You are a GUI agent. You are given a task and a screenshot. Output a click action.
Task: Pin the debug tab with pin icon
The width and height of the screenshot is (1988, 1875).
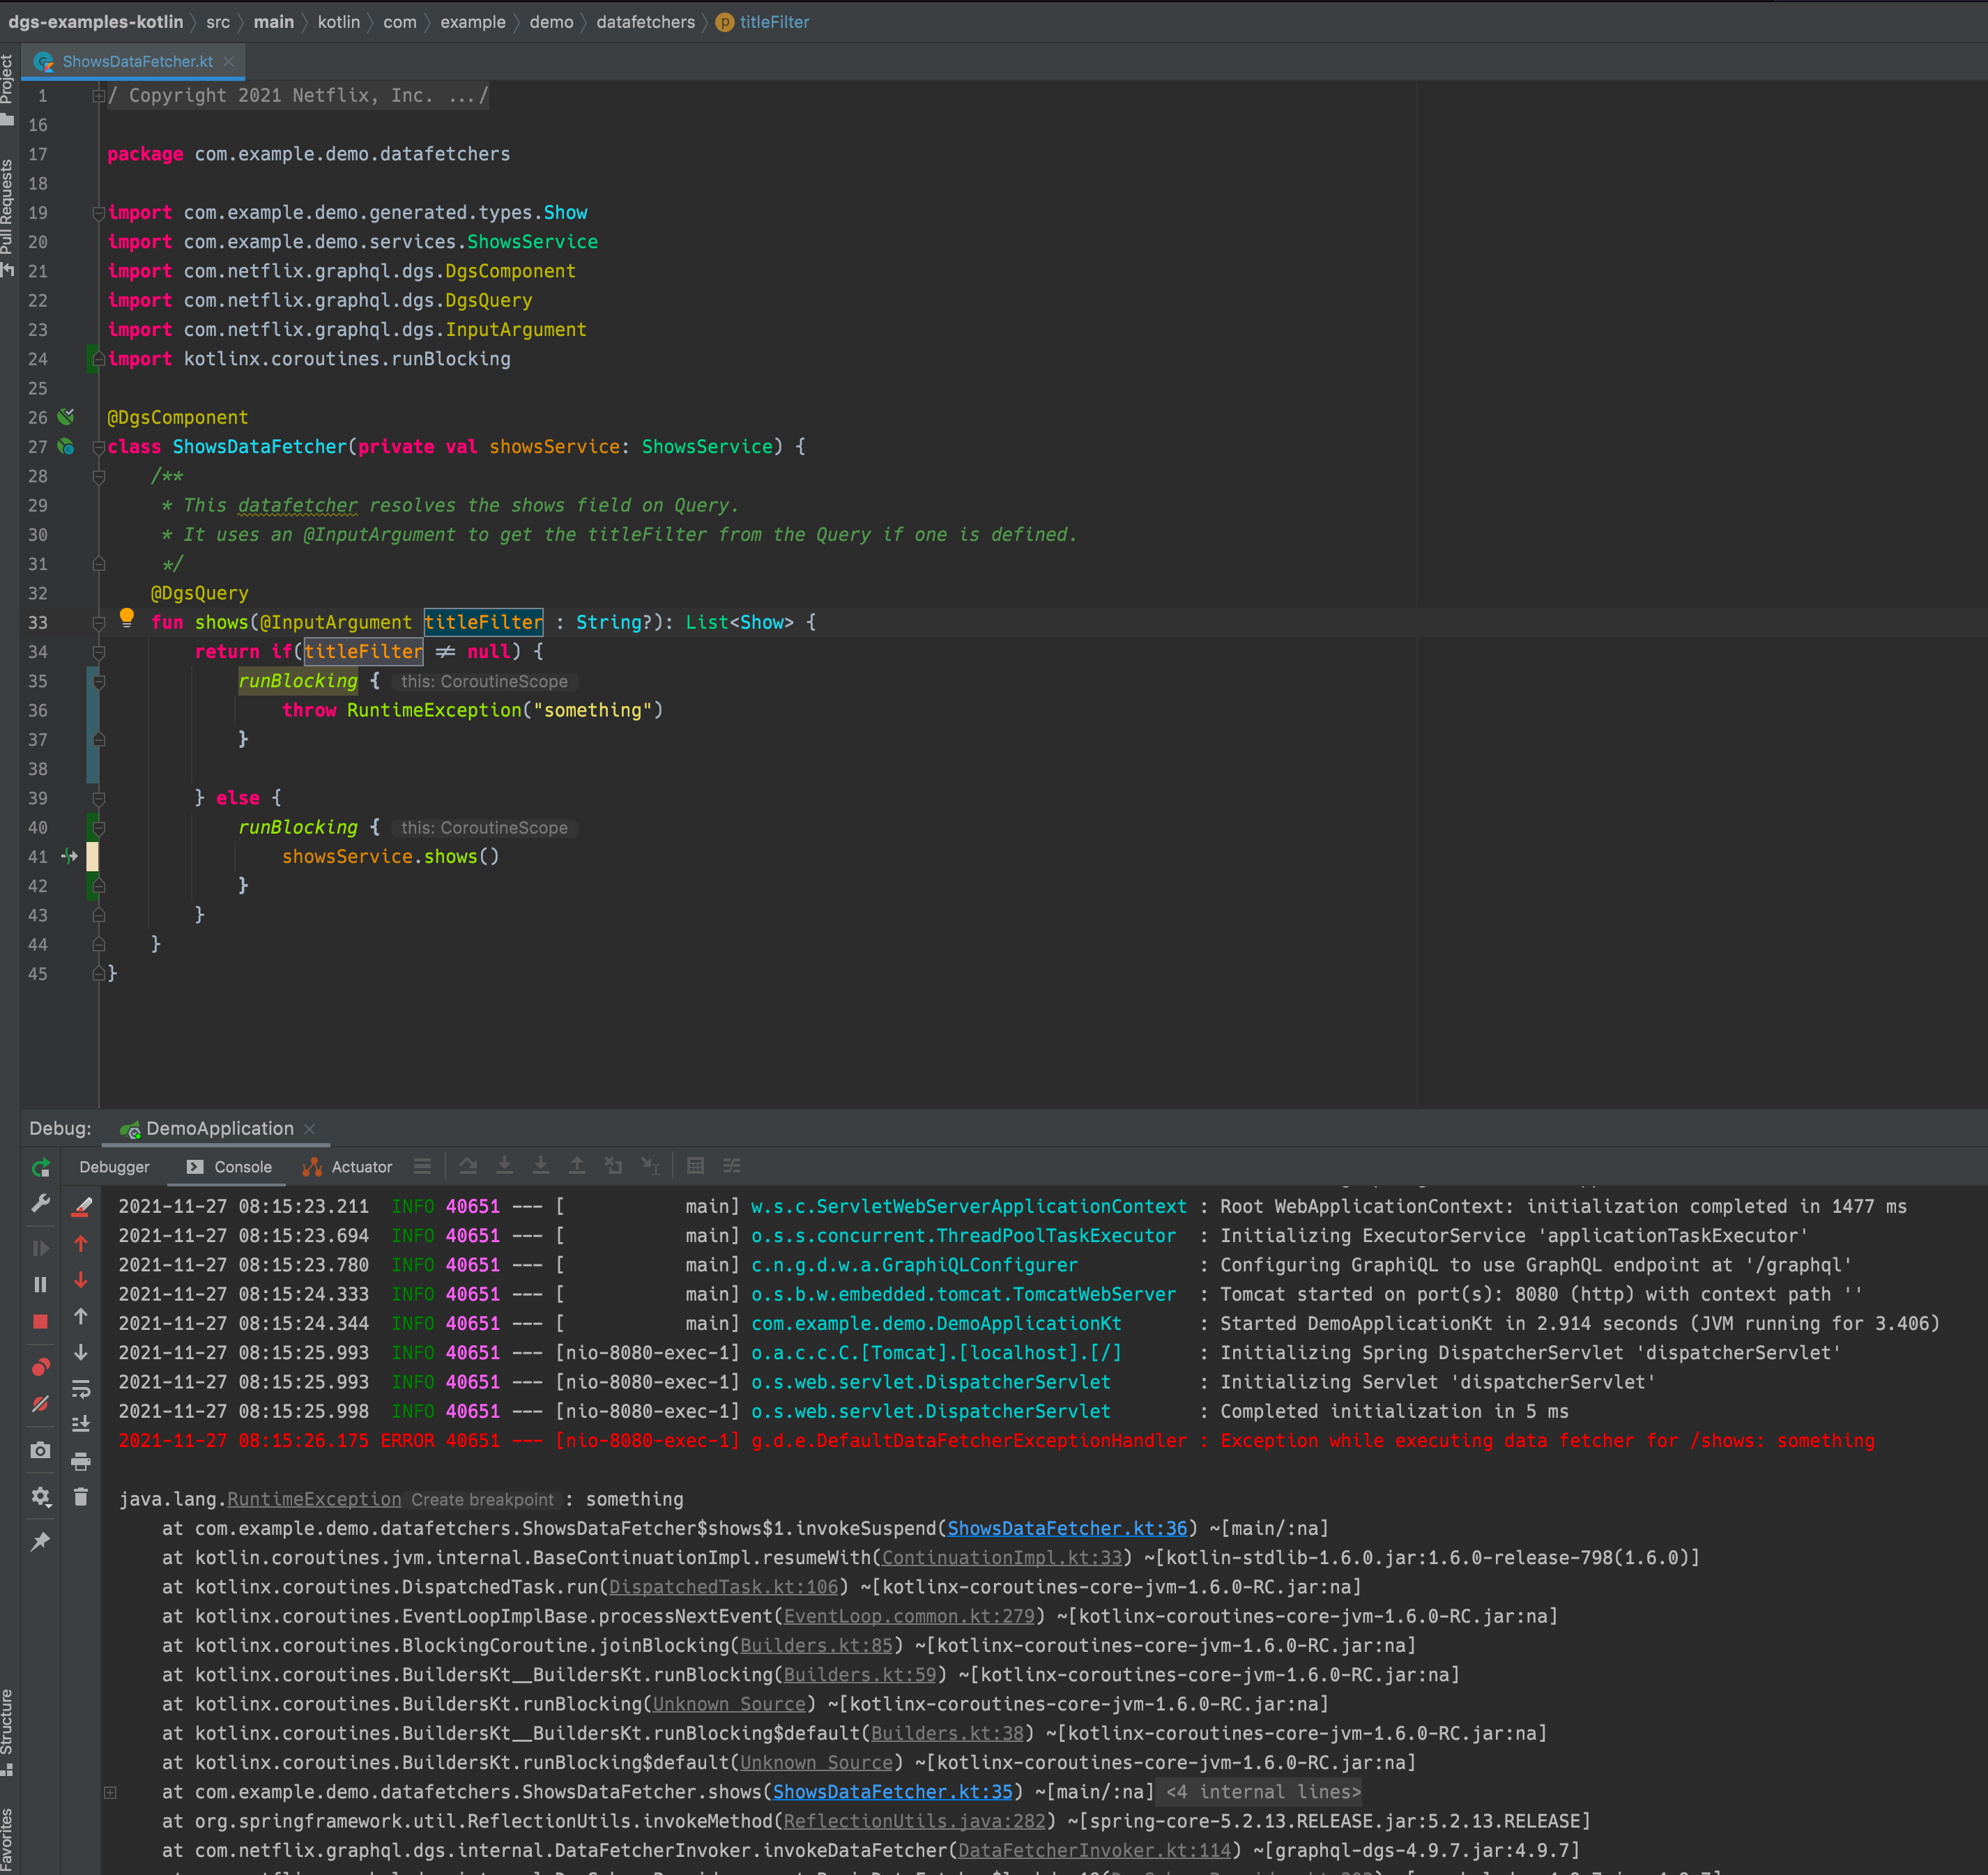(x=40, y=1541)
